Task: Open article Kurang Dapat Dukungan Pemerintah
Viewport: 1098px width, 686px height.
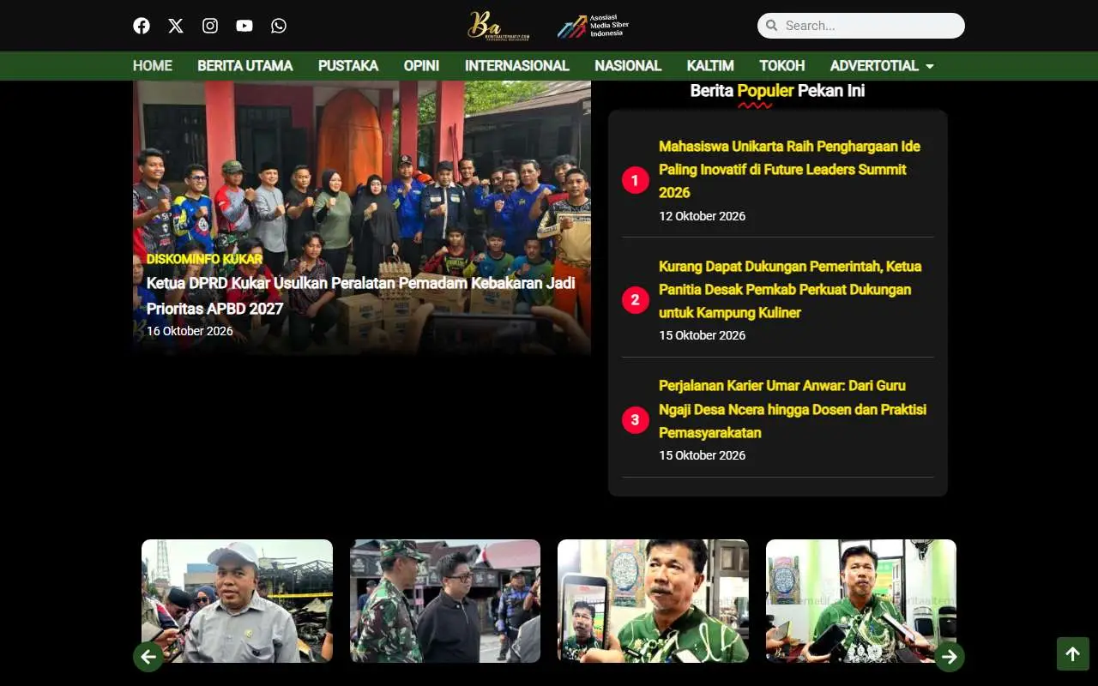Action: pos(790,289)
